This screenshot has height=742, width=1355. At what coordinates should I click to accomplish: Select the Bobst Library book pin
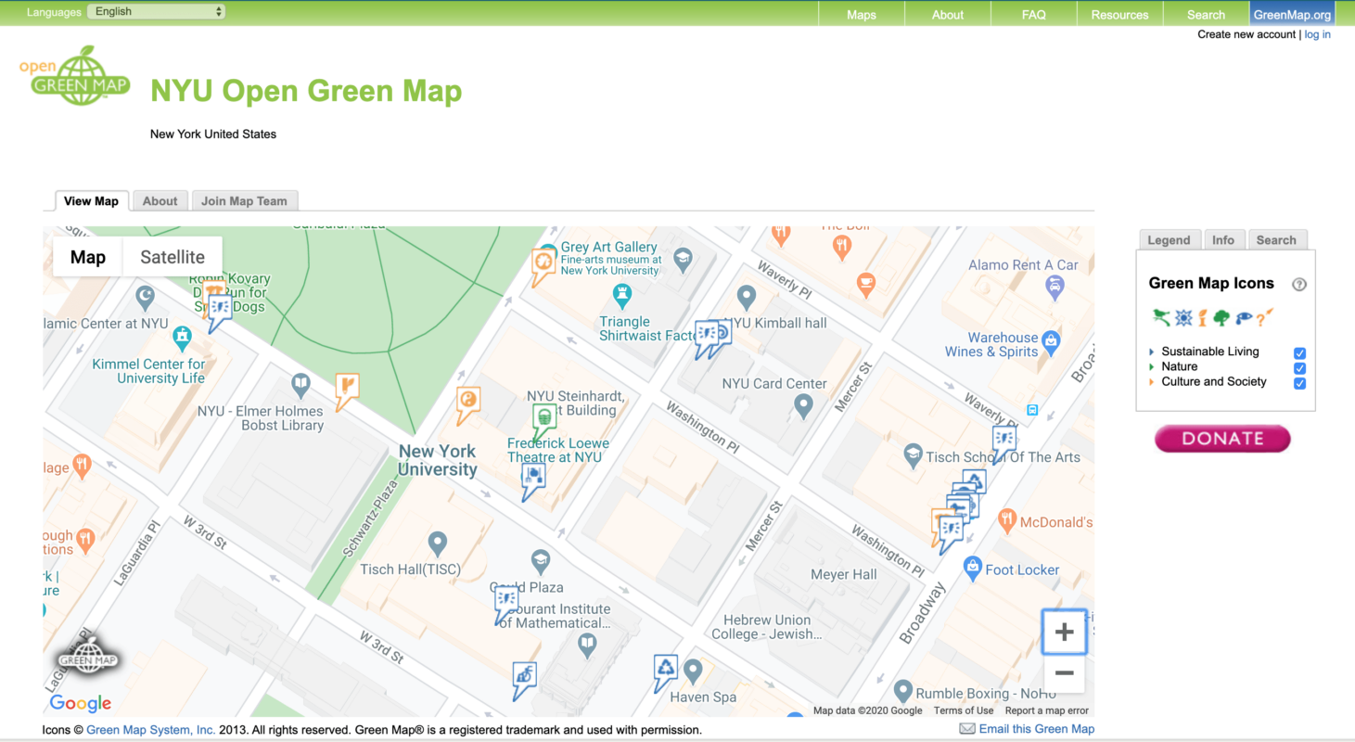(300, 384)
